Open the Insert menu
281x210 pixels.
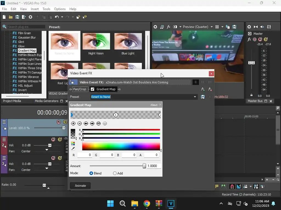[x=35, y=9]
